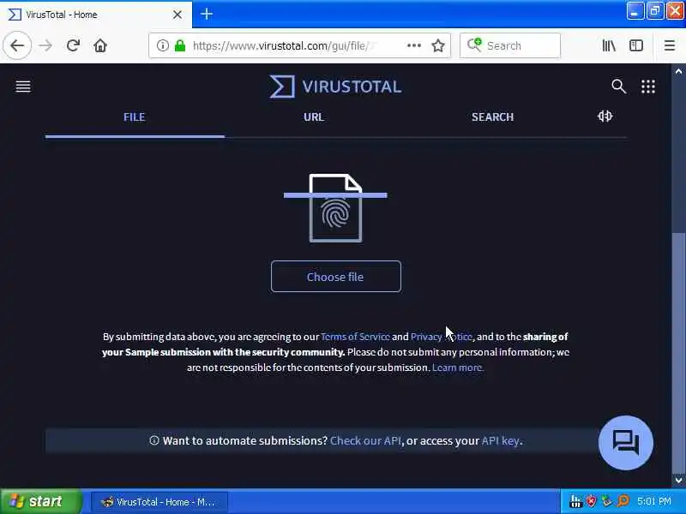Viewport: 686px width, 514px height.
Task: Close the VirusTotal - Home tab
Action: click(x=178, y=15)
